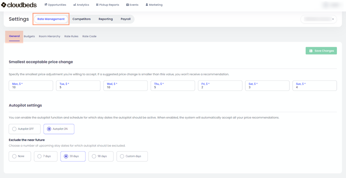Image resolution: width=346 pixels, height=178 pixels.
Task: Open the Events page
Action: tap(132, 5)
